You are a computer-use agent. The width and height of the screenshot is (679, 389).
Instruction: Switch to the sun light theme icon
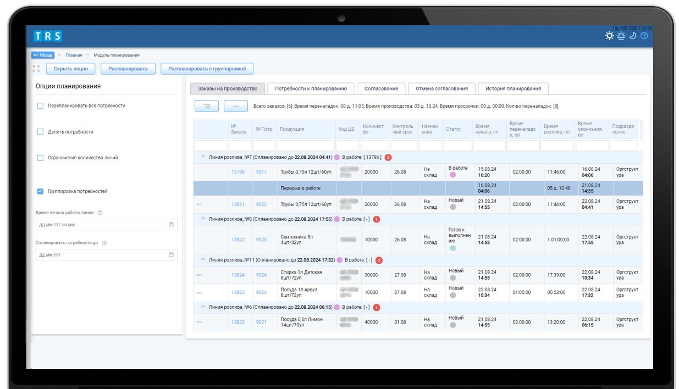coord(609,36)
